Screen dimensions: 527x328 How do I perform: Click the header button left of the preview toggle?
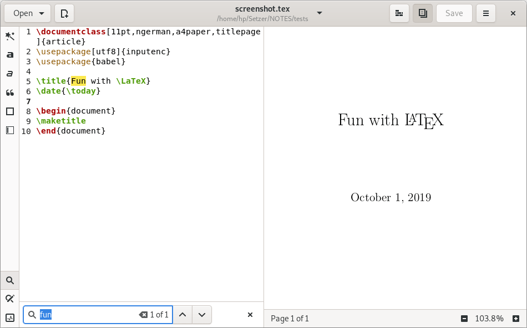click(399, 13)
